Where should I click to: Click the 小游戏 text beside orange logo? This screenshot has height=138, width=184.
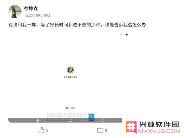(72, 108)
